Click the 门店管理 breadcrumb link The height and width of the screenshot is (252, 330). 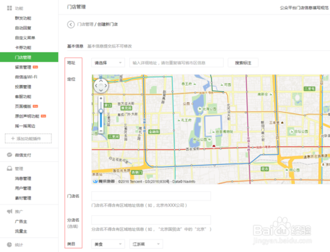pyautogui.click(x=85, y=24)
